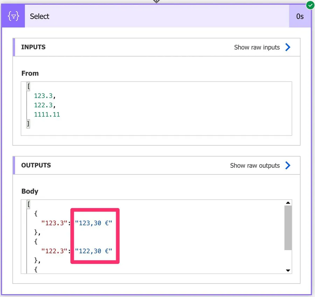Click the Select action filter icon
Viewport: 315px width, 297px height.
13,16
